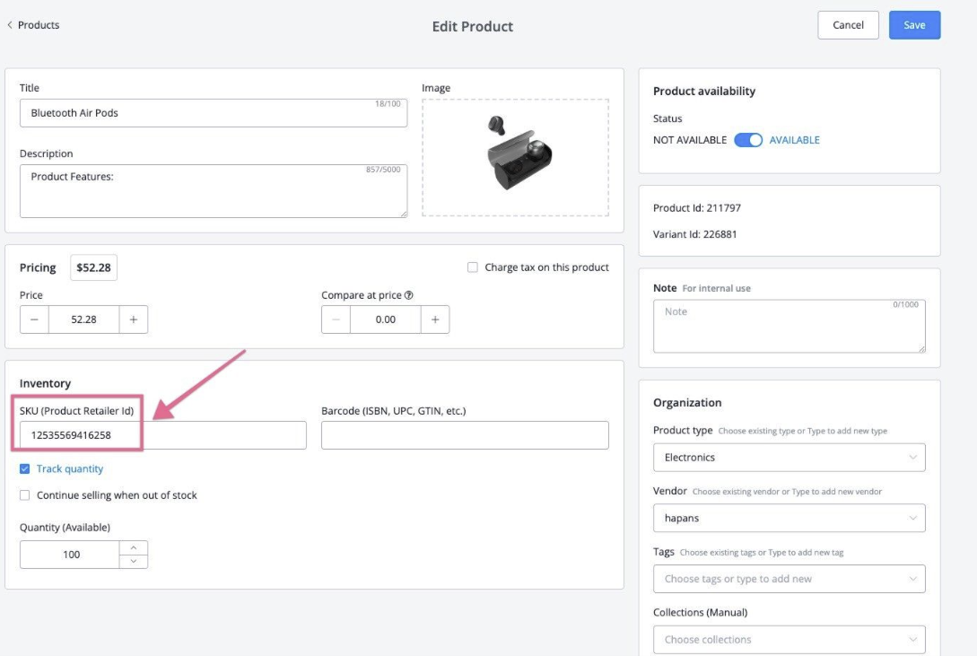Uncheck the Track quantity checkbox
This screenshot has width=977, height=656.
[25, 468]
